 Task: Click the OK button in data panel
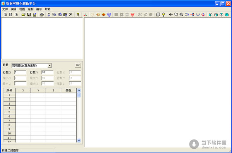pyautogui.click(x=78, y=65)
